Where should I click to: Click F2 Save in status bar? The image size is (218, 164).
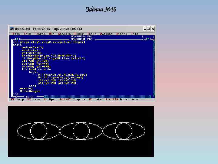(x=34, y=99)
